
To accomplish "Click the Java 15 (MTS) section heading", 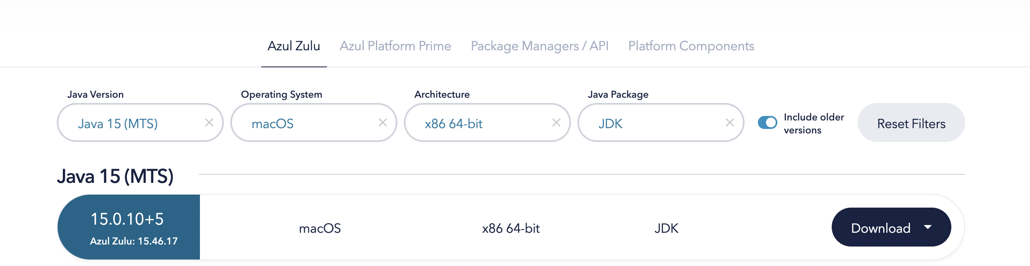I will [115, 176].
